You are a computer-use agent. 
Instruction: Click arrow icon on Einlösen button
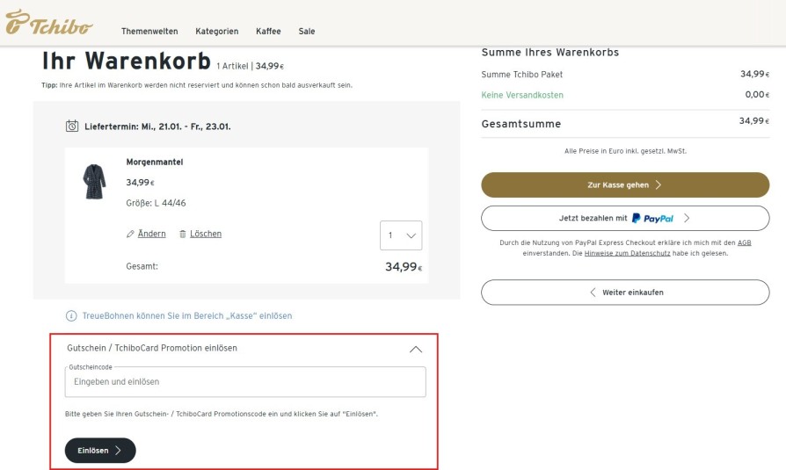(x=119, y=451)
